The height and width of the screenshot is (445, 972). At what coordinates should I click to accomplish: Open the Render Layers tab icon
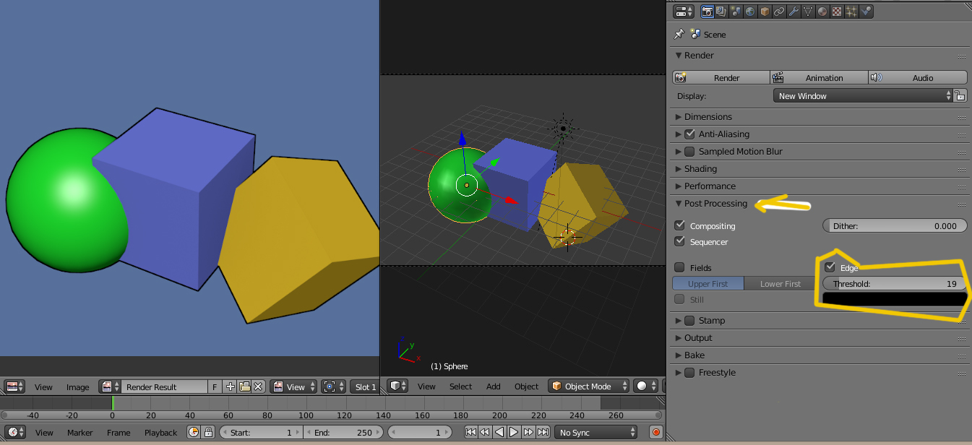(721, 12)
